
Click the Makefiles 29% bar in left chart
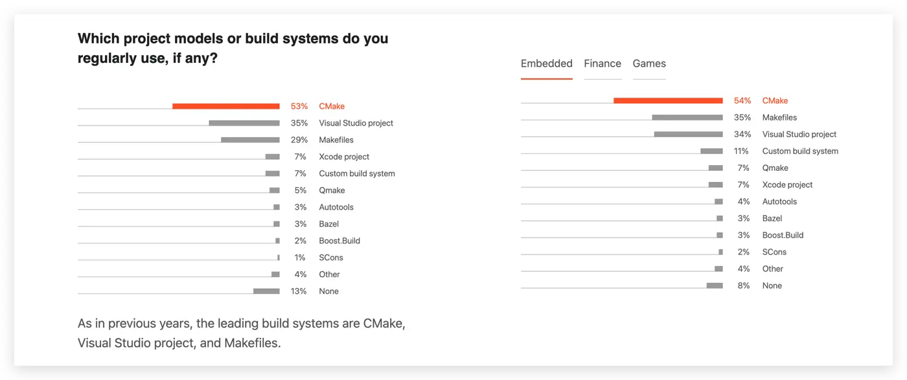tap(250, 140)
